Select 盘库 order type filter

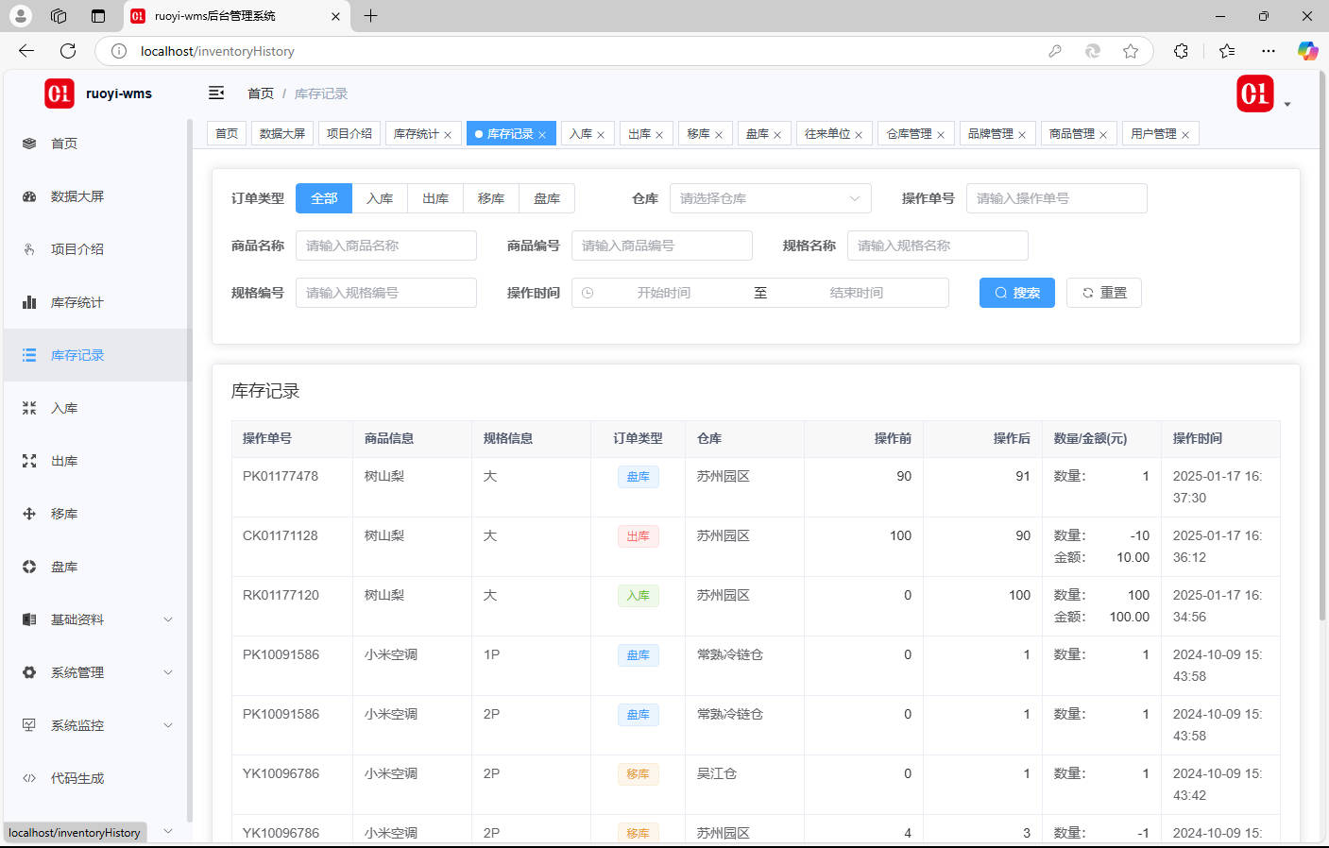click(x=547, y=198)
